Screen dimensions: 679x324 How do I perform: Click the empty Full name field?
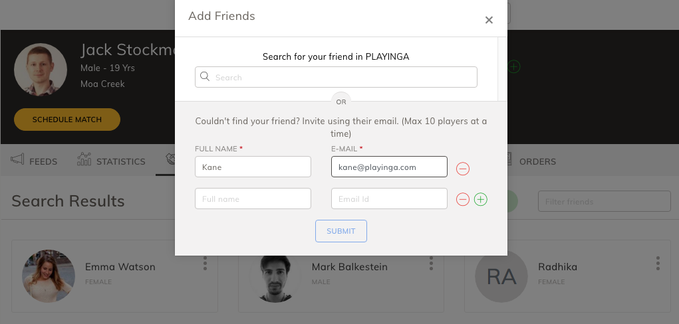(x=253, y=199)
